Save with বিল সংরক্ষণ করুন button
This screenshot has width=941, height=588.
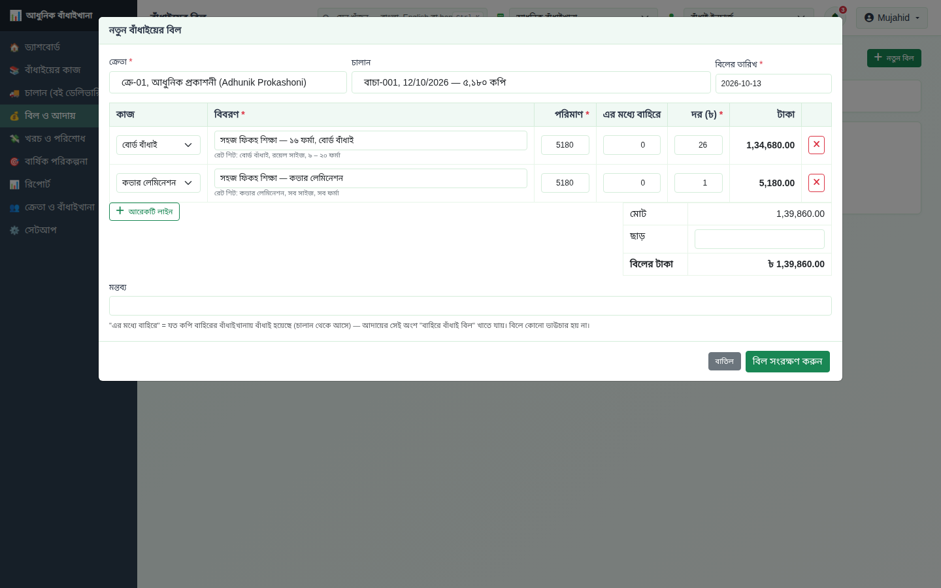pyautogui.click(x=787, y=361)
